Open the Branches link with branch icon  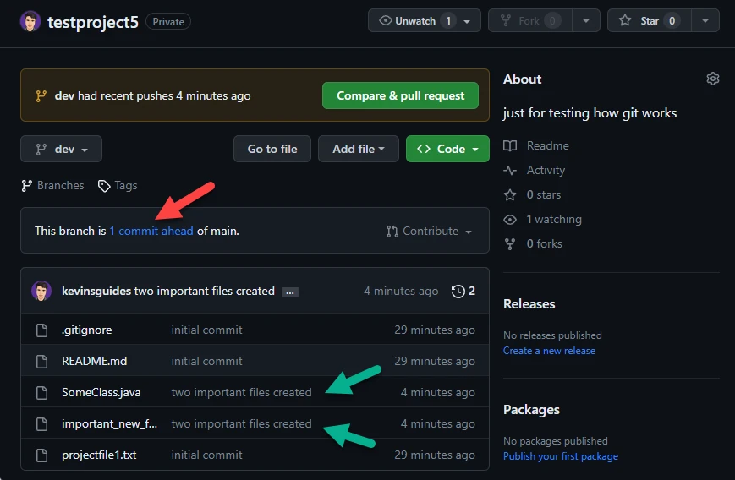click(52, 185)
